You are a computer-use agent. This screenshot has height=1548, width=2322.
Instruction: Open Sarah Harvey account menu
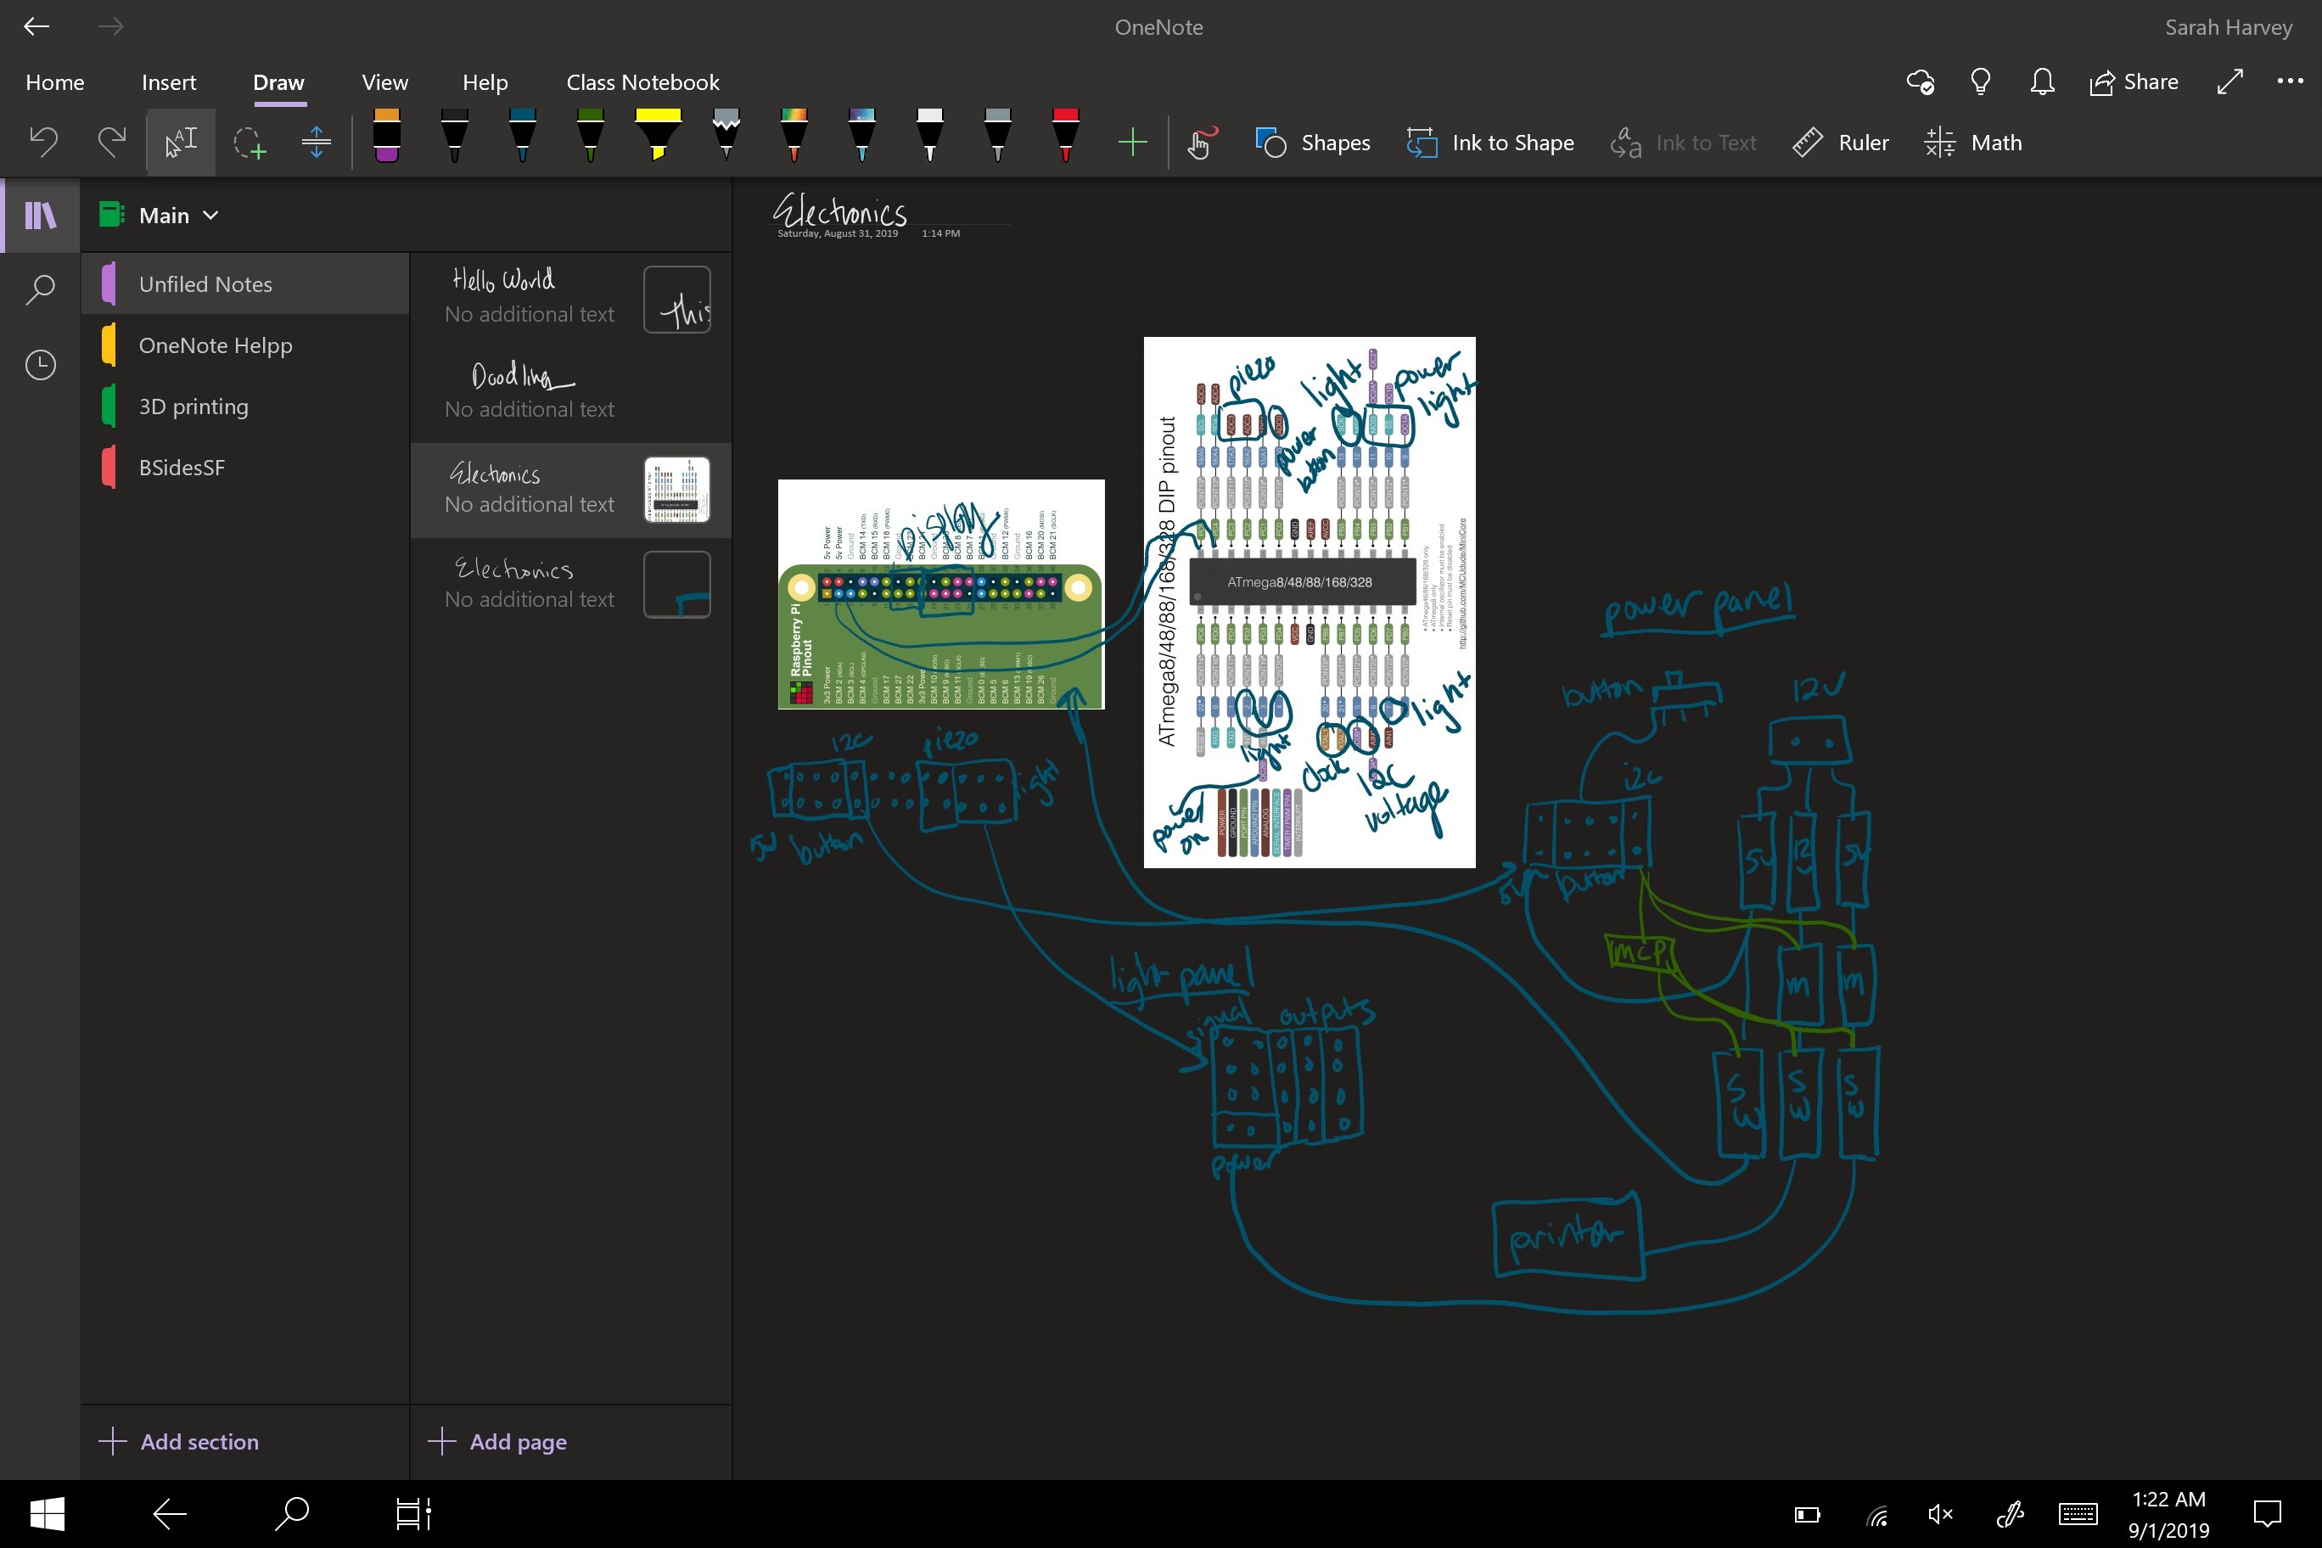click(2228, 26)
